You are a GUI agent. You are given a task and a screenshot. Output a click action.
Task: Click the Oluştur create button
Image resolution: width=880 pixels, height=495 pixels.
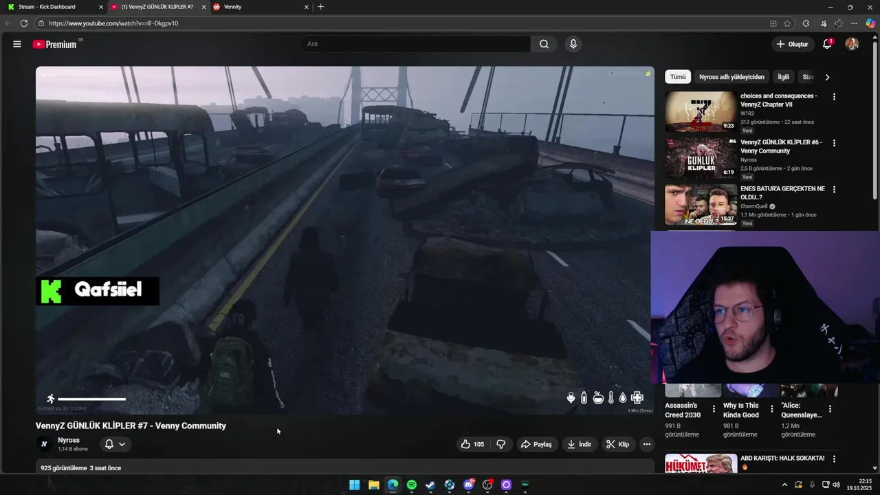(x=792, y=44)
